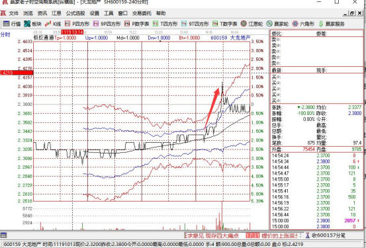This screenshot has height=248, width=366.
Task: Click the red 2.4219 price marker on the axis
Action: coord(17,73)
